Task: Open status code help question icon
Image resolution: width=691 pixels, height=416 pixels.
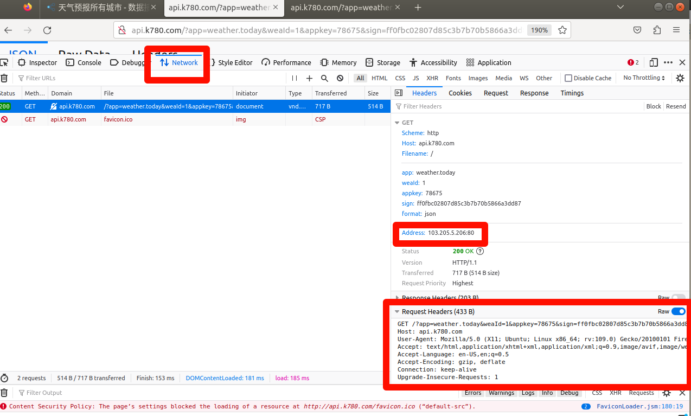Action: [x=480, y=251]
